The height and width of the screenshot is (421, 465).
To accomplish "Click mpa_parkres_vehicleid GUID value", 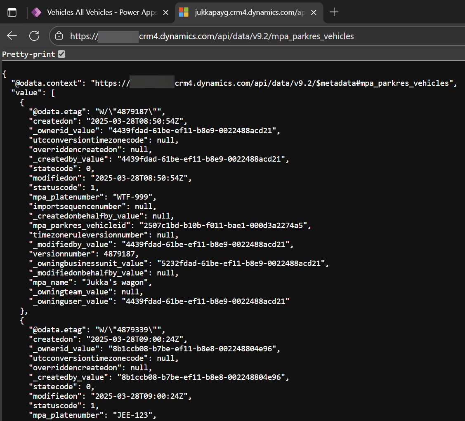I will (223, 226).
